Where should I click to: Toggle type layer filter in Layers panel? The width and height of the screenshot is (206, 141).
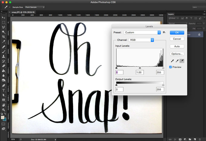coord(191,18)
